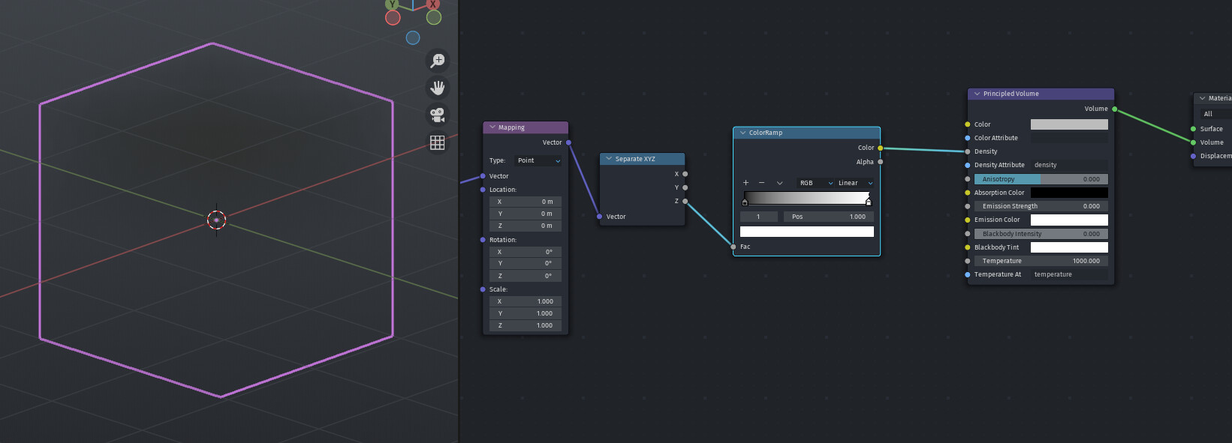Click the Separate XYZ Y output socket
Screen dimensions: 1232x443
pos(685,187)
